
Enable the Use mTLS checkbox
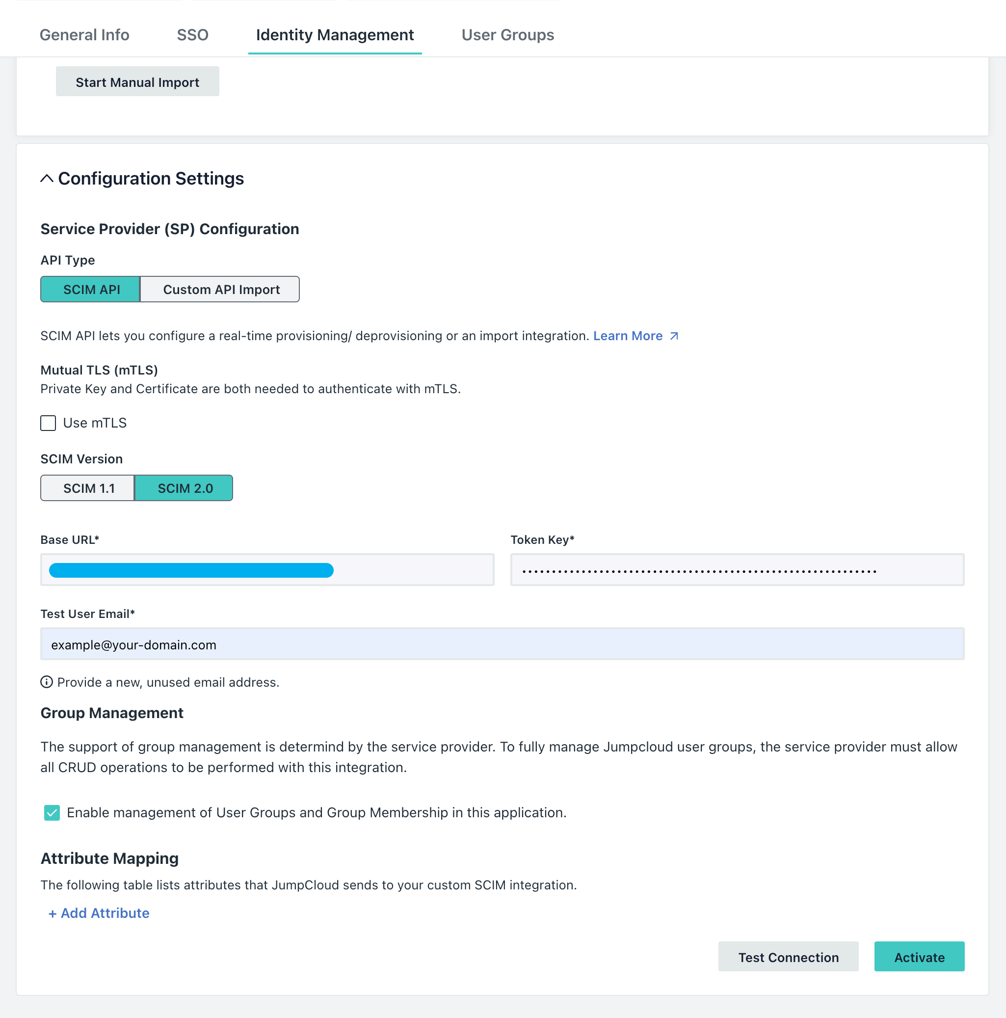[48, 423]
